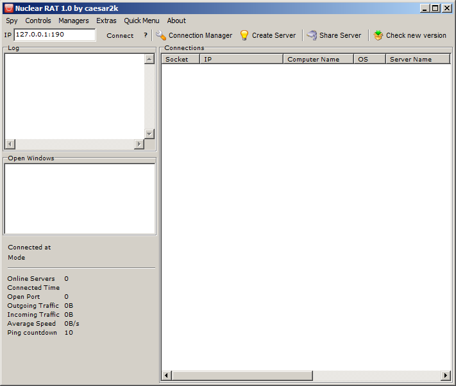Open the Controls menu
Image resolution: width=456 pixels, height=386 pixels.
(x=38, y=21)
